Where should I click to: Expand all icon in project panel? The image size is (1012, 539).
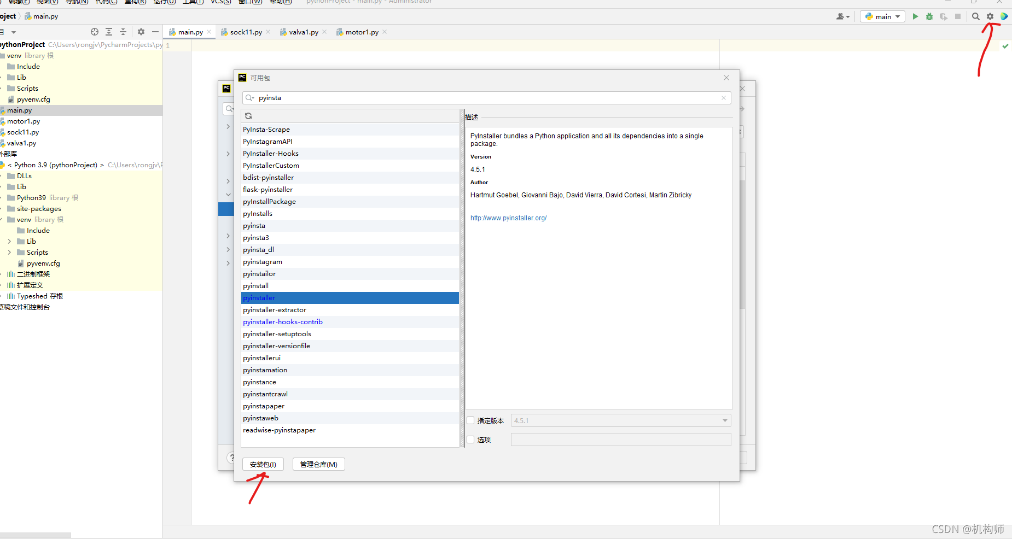click(109, 32)
